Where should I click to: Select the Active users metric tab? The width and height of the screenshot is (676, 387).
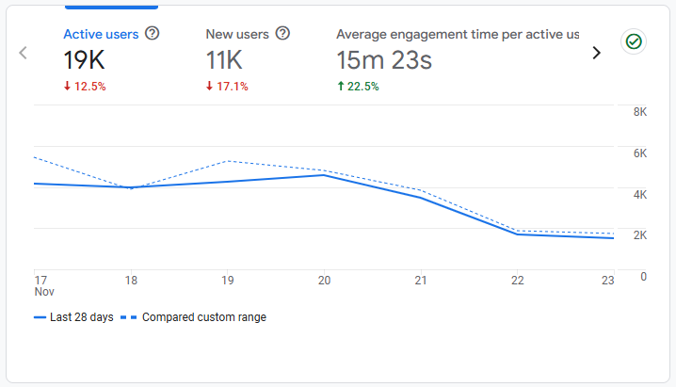point(101,34)
